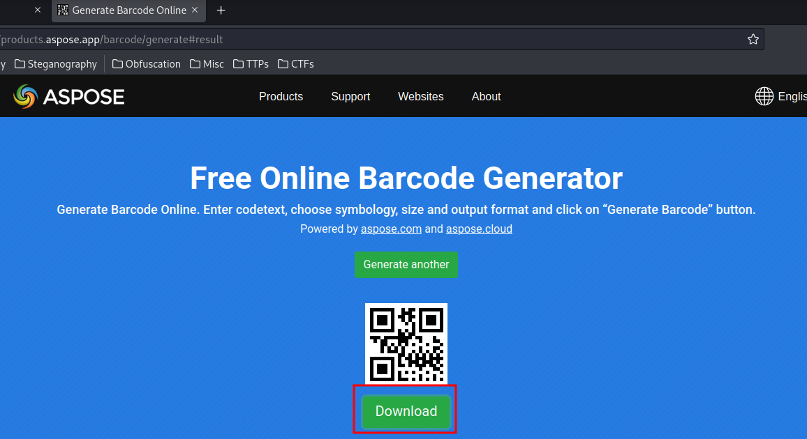Click the Aspose swirl logo
The width and height of the screenshot is (807, 439).
point(25,97)
